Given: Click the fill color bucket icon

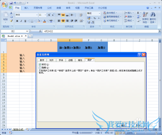Looking at the screenshot, I should 39,21.
